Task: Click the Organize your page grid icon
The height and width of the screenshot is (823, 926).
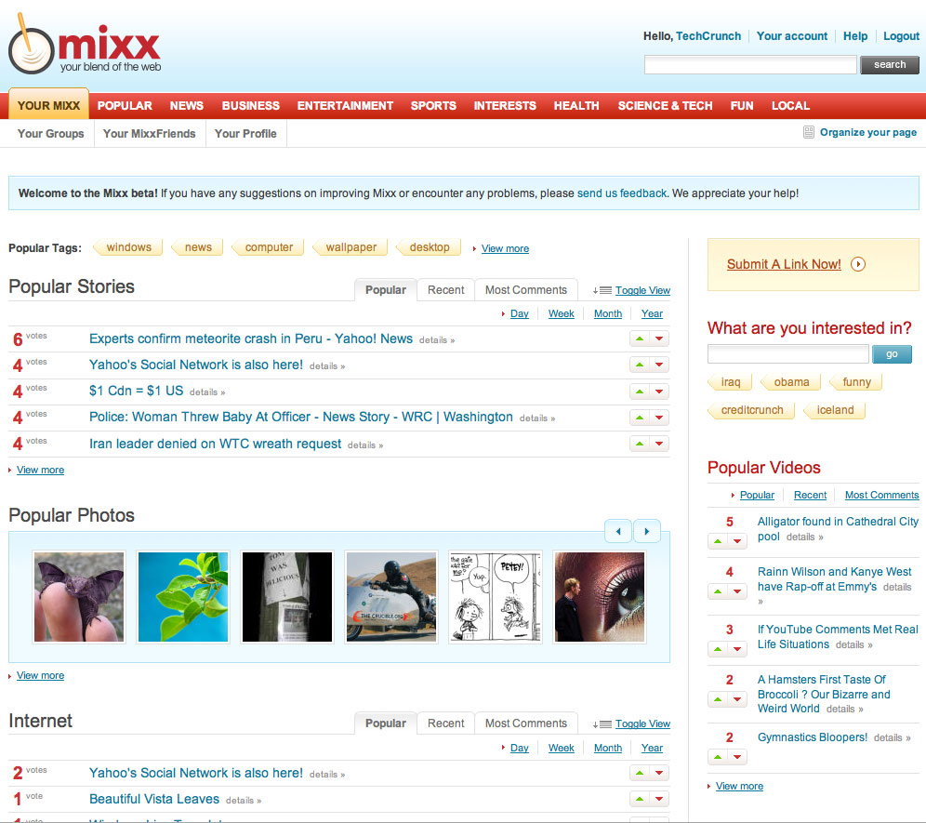Action: [809, 132]
